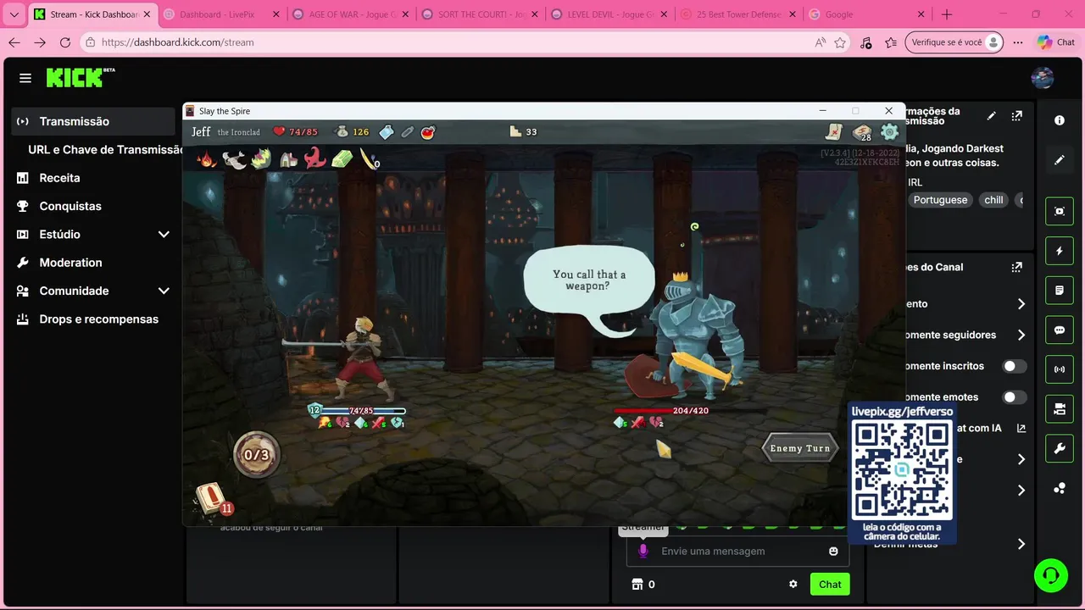Edit stream info with the pencil icon
This screenshot has height=610, width=1085.
(x=992, y=116)
